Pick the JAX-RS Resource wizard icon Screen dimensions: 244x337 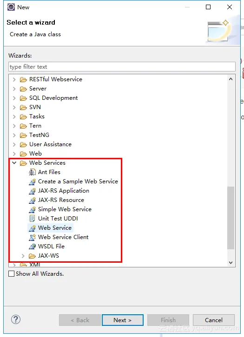(32, 200)
